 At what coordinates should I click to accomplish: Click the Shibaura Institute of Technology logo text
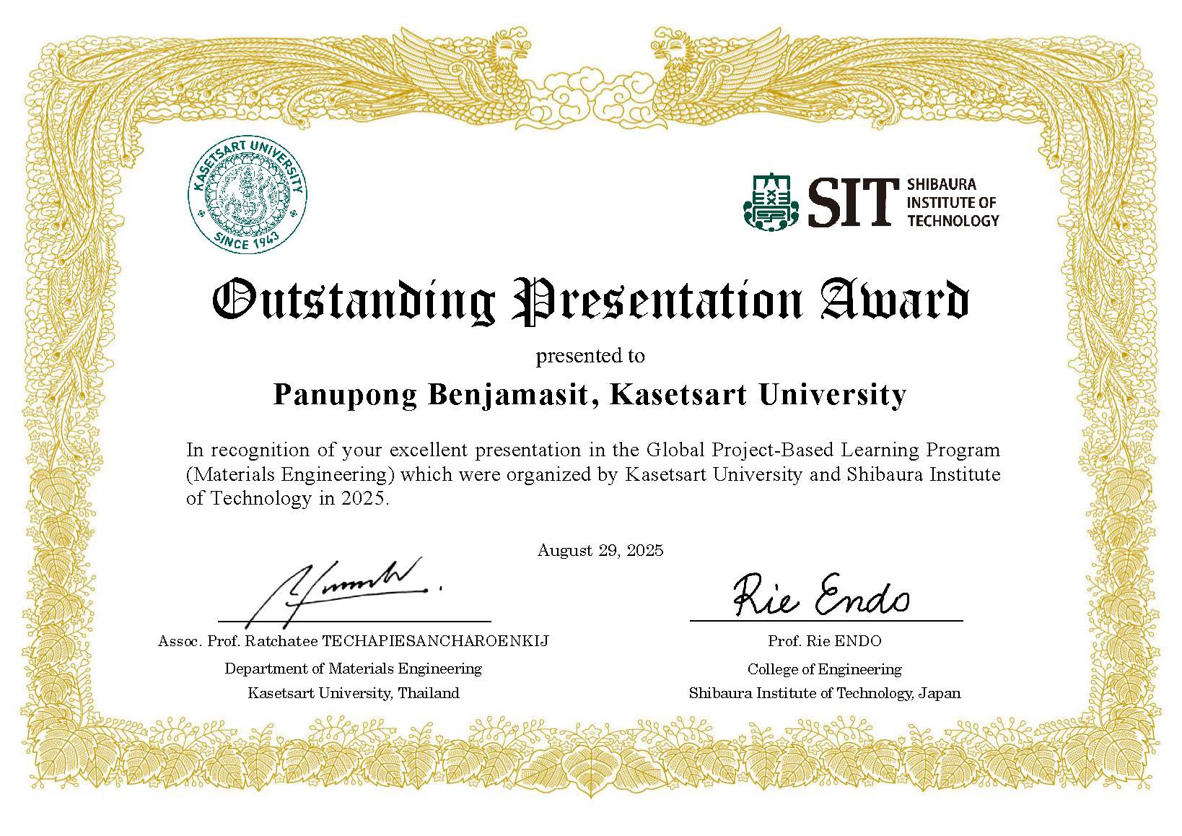click(952, 203)
